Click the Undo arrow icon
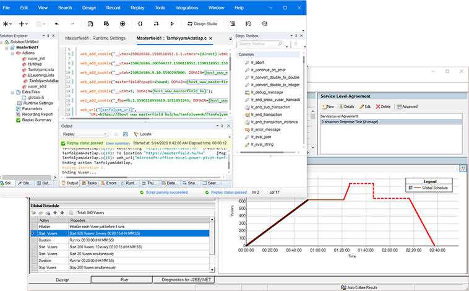The width and height of the screenshot is (469, 291). pyautogui.click(x=56, y=24)
